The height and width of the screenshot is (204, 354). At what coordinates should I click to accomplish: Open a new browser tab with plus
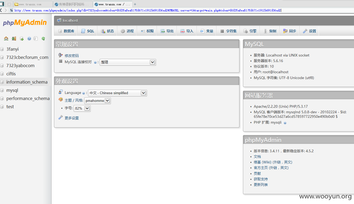135,4
